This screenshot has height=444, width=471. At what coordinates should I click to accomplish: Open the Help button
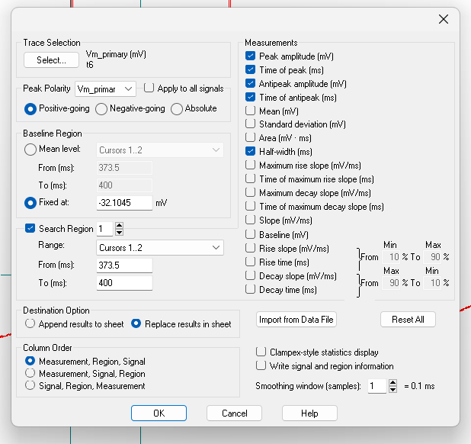(309, 413)
